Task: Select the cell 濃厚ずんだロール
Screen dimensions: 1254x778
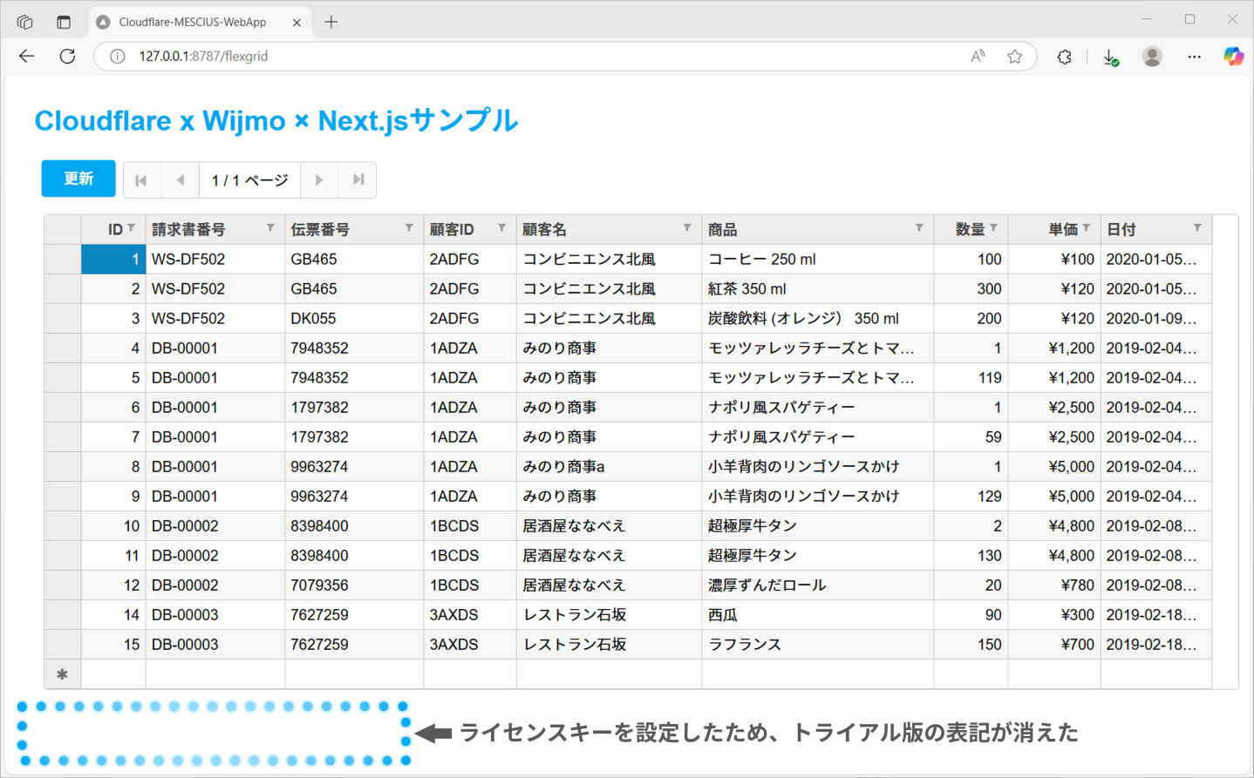Action: tap(817, 585)
